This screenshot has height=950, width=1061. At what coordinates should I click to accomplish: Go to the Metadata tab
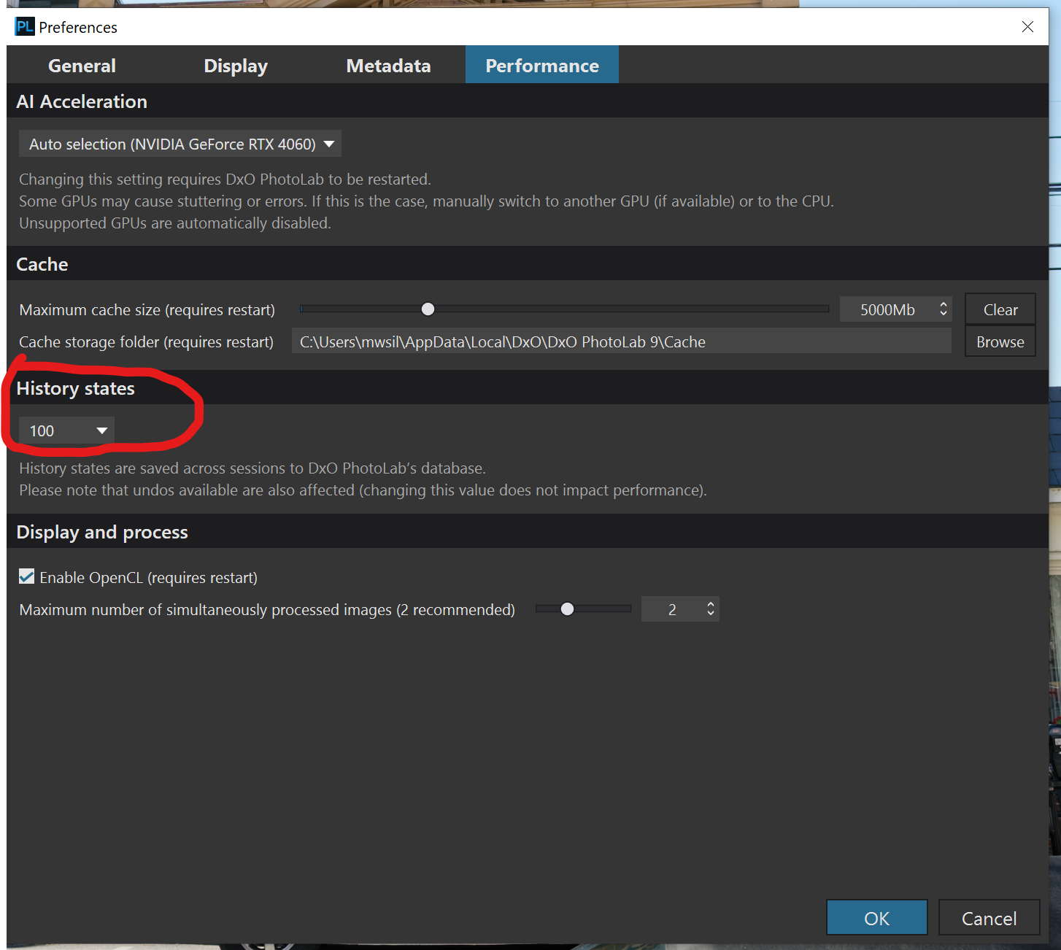pos(388,66)
